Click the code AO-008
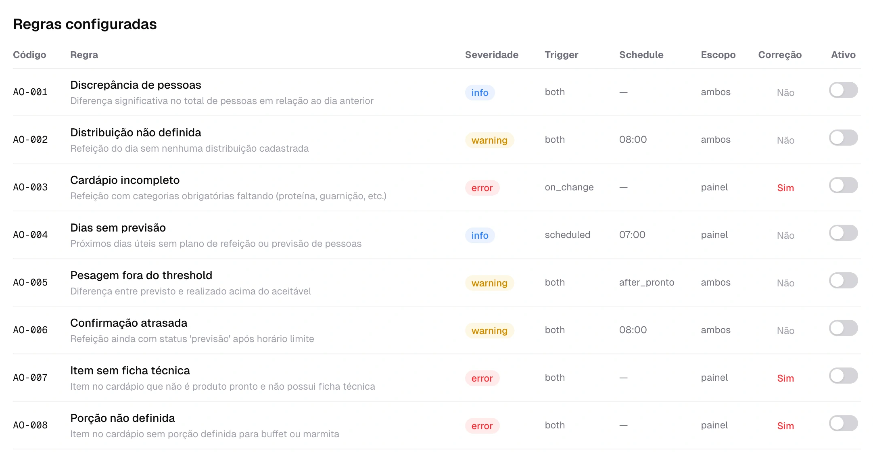Image resolution: width=873 pixels, height=453 pixels. (x=30, y=425)
